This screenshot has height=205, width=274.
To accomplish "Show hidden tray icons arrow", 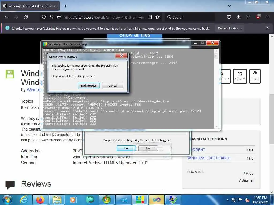I will tap(227, 200).
